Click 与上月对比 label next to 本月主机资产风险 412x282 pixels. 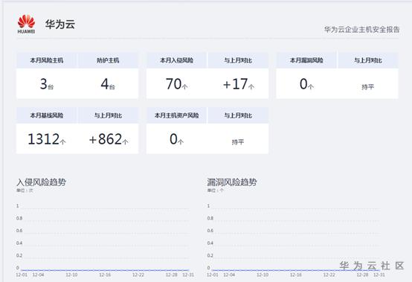pyautogui.click(x=238, y=115)
